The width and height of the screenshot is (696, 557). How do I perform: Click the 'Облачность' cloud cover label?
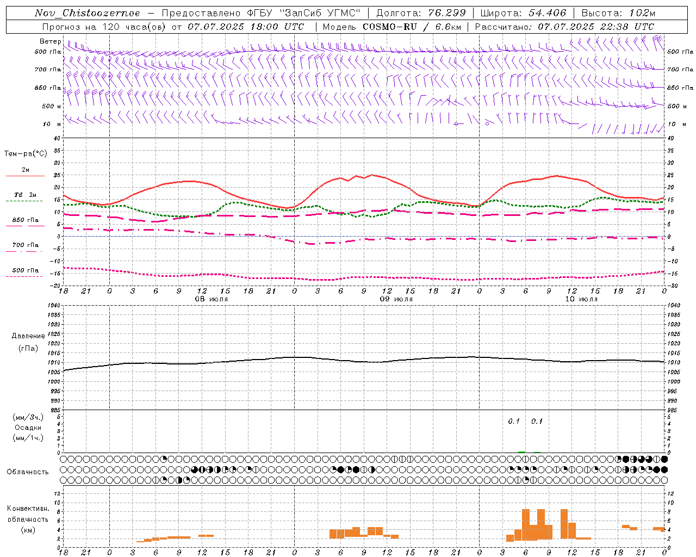click(28, 472)
